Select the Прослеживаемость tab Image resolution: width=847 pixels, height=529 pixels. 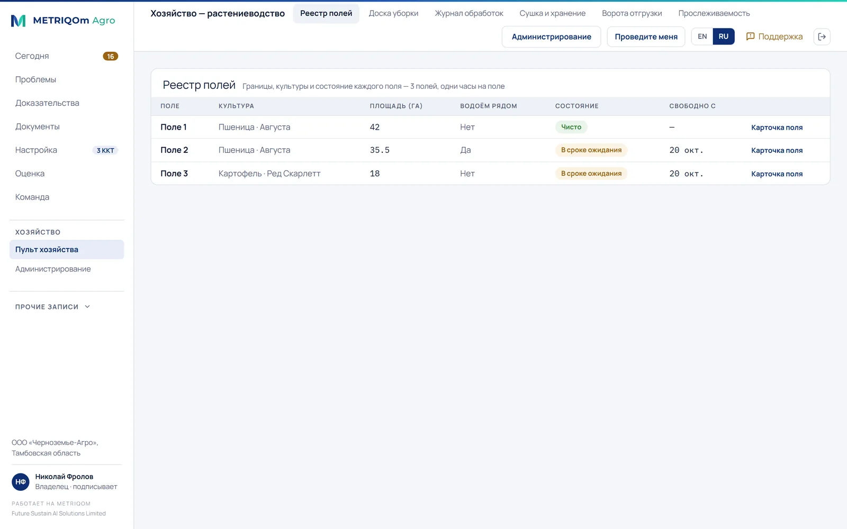click(x=714, y=13)
